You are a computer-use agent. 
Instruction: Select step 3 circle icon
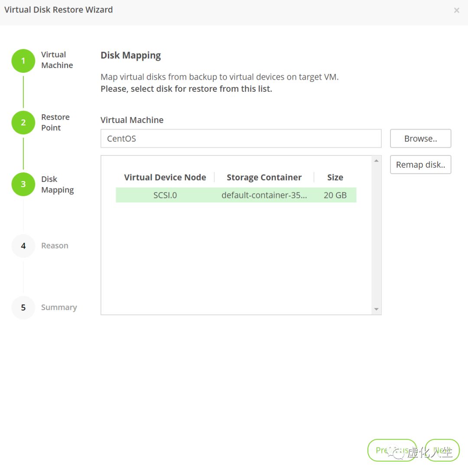pyautogui.click(x=23, y=185)
